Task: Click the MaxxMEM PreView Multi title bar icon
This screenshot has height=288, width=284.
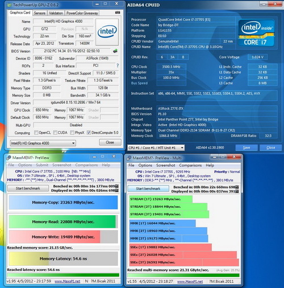Action: pyautogui.click(x=129, y=158)
